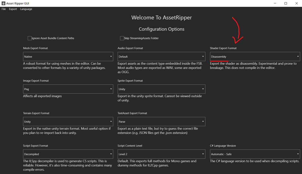Toggle Skip StreamingAssets Folder checkbox
This screenshot has width=302, height=174.
(x=122, y=38)
